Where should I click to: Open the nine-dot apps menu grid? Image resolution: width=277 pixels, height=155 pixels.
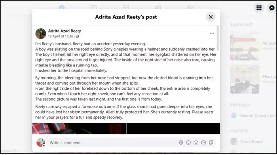pyautogui.click(x=259, y=8)
